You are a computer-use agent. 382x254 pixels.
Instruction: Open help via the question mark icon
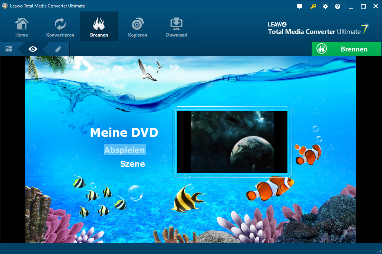(337, 6)
